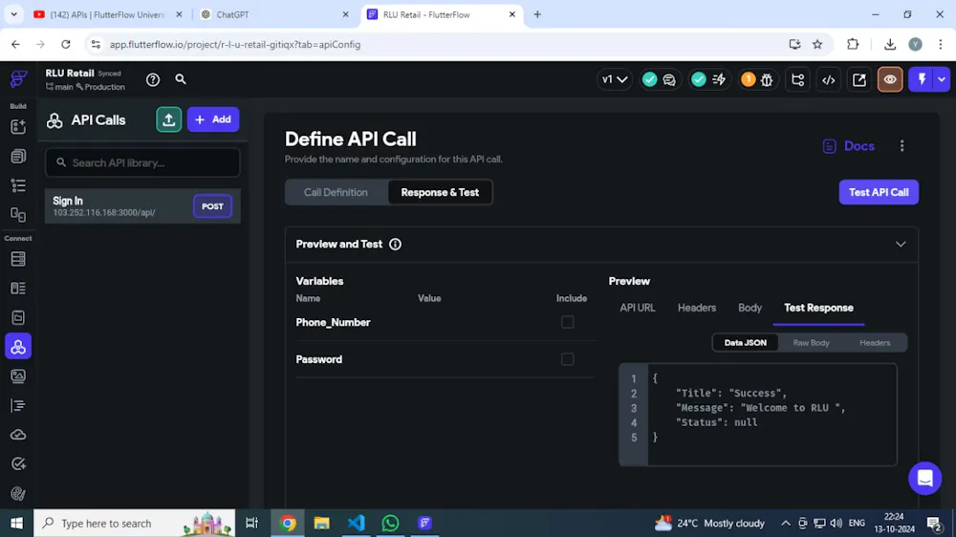The image size is (956, 537).
Task: Open the warning issues orange badge
Action: 749,80
